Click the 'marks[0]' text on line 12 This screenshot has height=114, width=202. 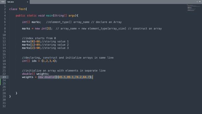[28, 41]
